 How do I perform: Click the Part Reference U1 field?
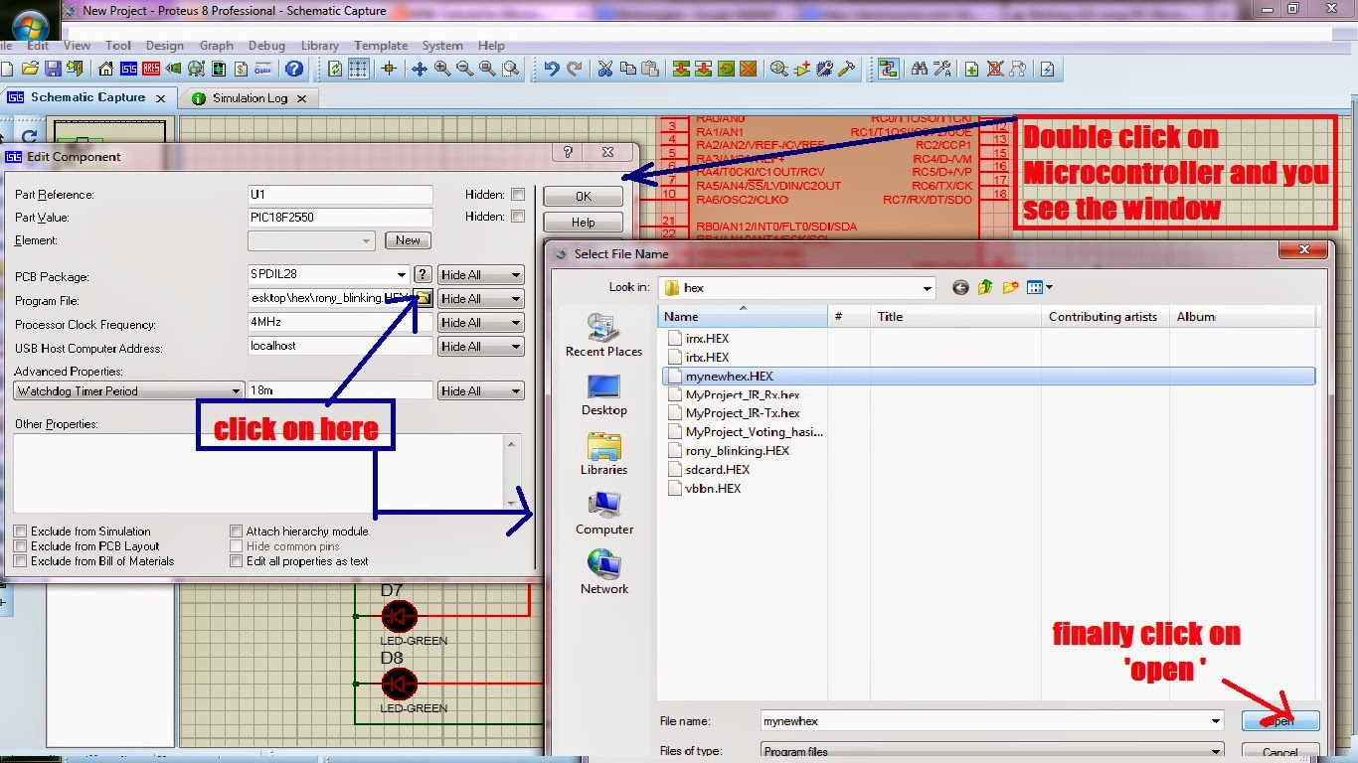point(341,195)
